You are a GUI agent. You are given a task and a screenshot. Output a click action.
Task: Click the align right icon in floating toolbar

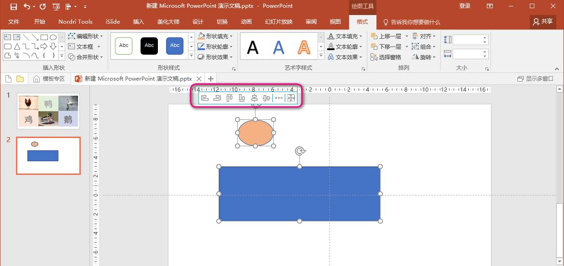[x=217, y=98]
